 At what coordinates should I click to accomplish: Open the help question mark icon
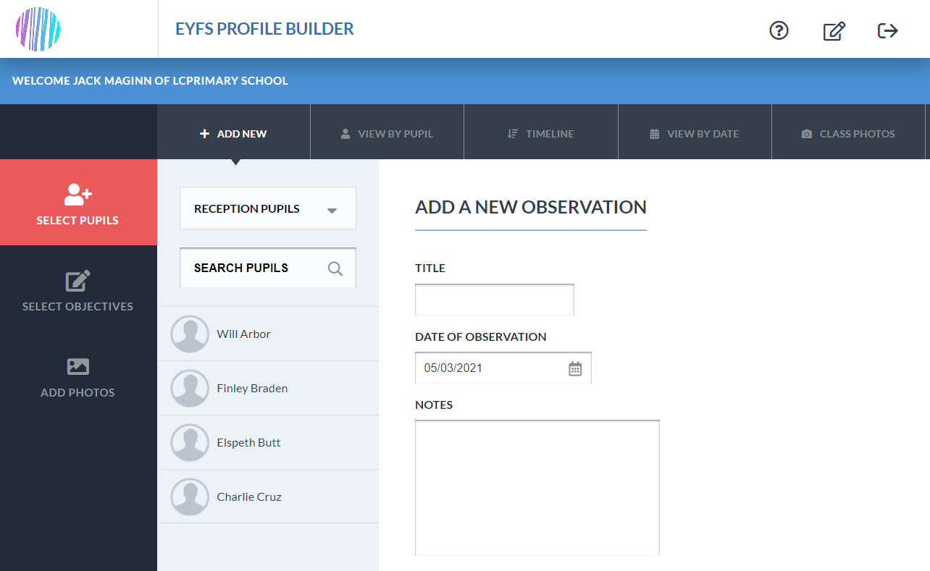(x=779, y=30)
